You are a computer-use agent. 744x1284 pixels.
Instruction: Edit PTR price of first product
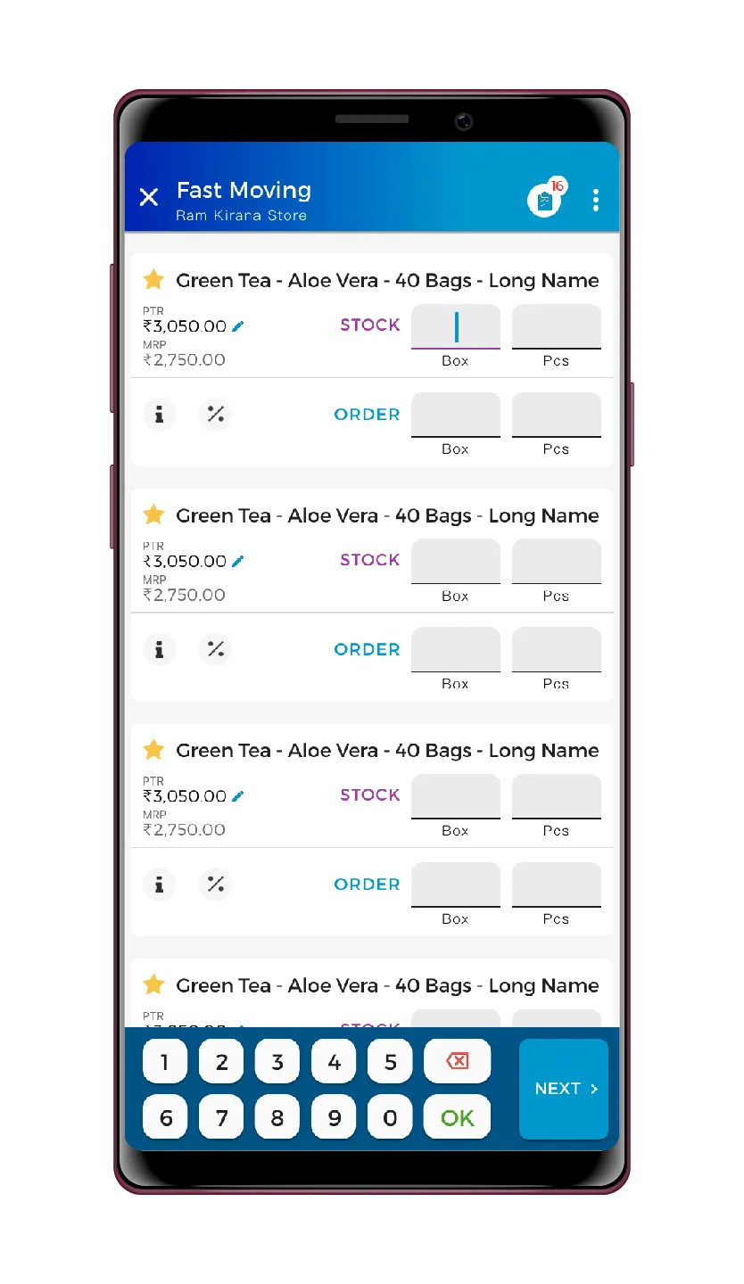point(237,326)
